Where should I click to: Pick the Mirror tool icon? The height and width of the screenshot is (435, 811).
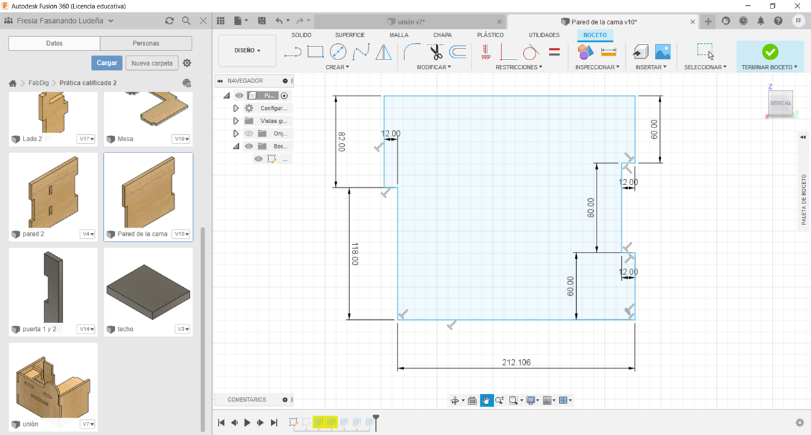[x=383, y=52]
